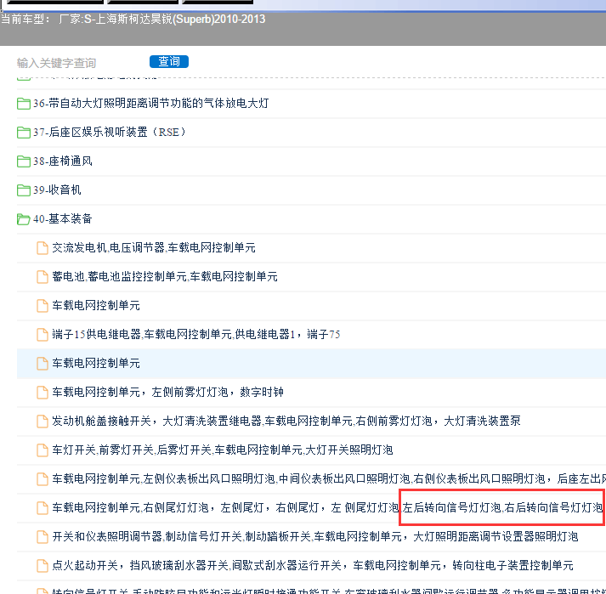This screenshot has width=606, height=594.
Task: Open document 端子15供电继电器,车载电网控制单元
Action: pos(196,334)
